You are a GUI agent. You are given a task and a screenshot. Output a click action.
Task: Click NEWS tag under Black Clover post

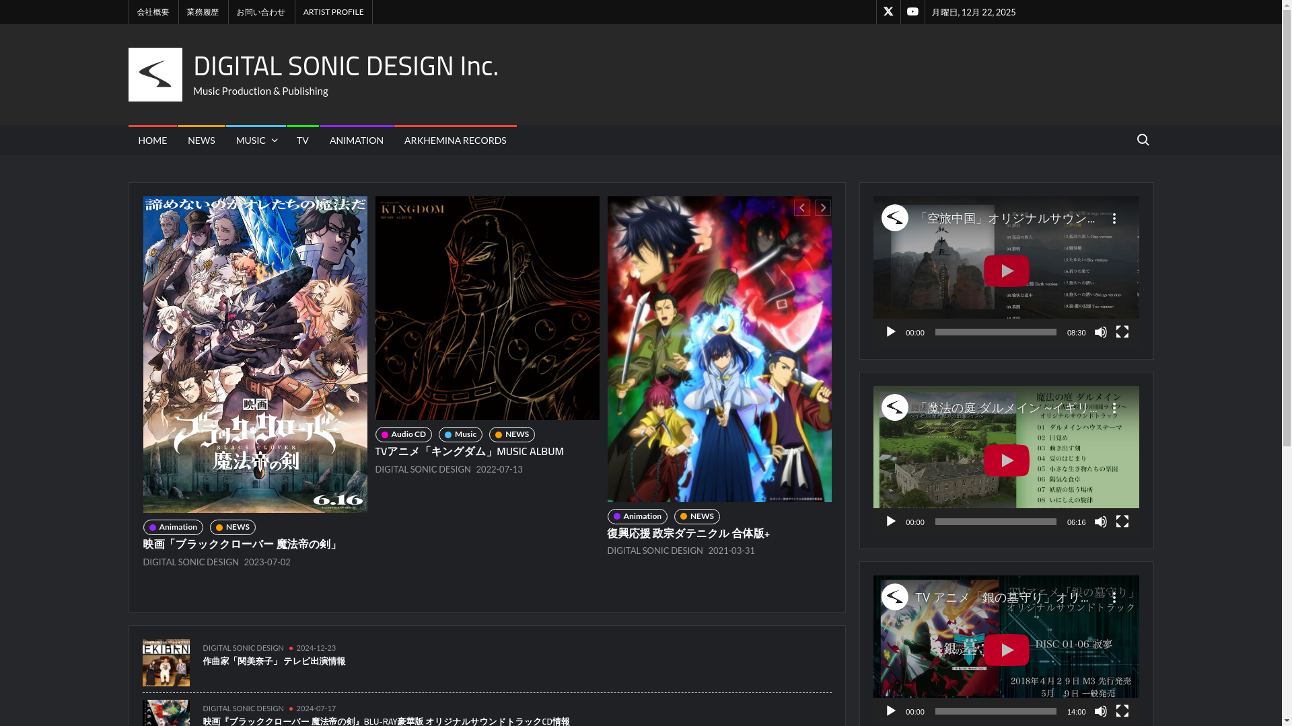pyautogui.click(x=232, y=527)
